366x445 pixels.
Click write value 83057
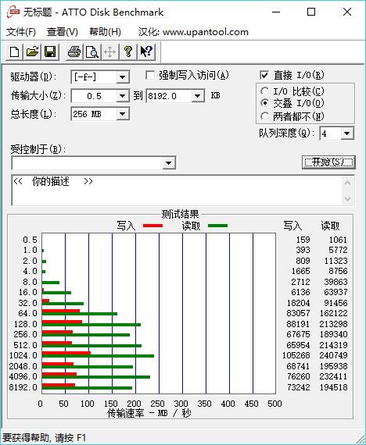pyautogui.click(x=298, y=313)
